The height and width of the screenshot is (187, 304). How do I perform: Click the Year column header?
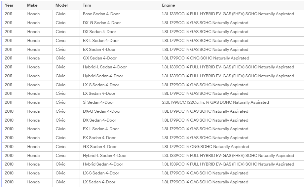coord(9,5)
